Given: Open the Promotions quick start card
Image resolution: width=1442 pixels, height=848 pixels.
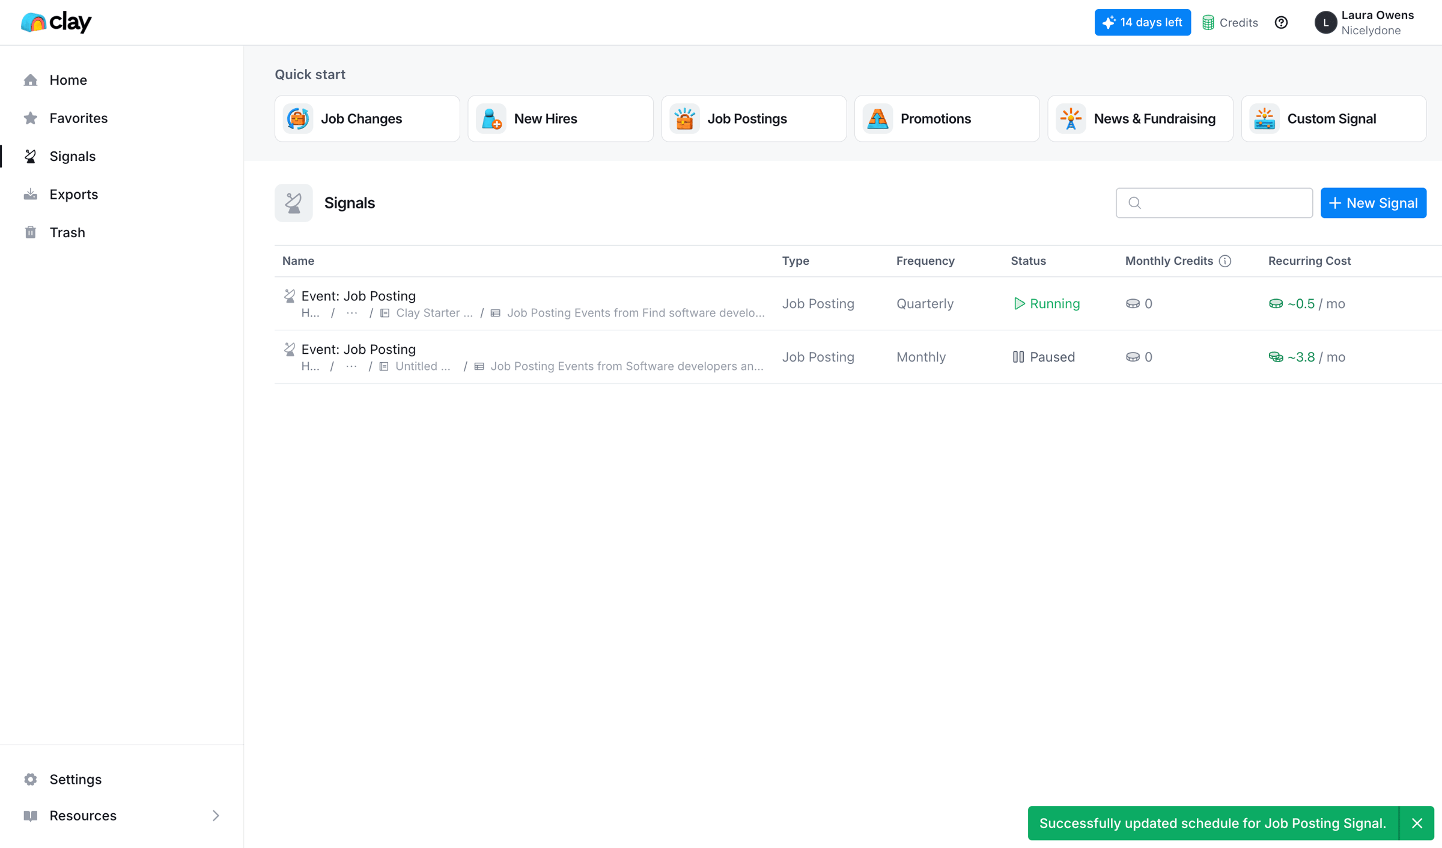Looking at the screenshot, I should tap(946, 118).
